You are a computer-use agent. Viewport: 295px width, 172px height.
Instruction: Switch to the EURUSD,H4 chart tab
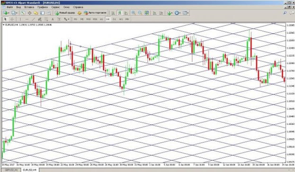click(x=29, y=170)
